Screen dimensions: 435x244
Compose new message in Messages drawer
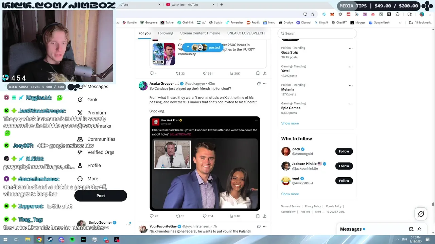tap(411, 229)
